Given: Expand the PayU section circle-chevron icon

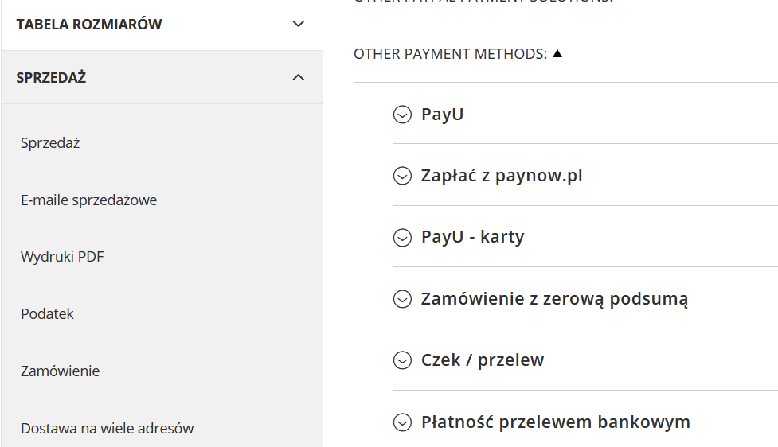Looking at the screenshot, I should tap(402, 115).
